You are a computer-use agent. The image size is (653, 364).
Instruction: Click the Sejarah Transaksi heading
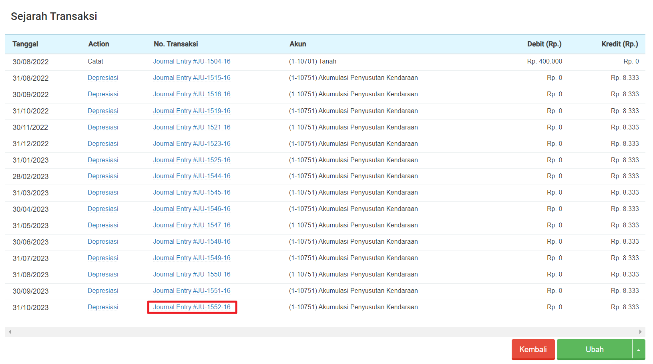[x=54, y=16]
